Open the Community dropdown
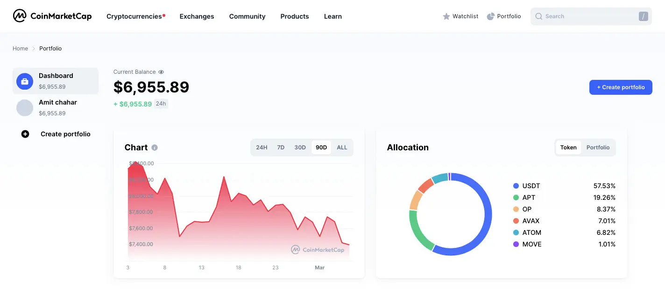Viewport: 665px width, 289px height. (247, 16)
